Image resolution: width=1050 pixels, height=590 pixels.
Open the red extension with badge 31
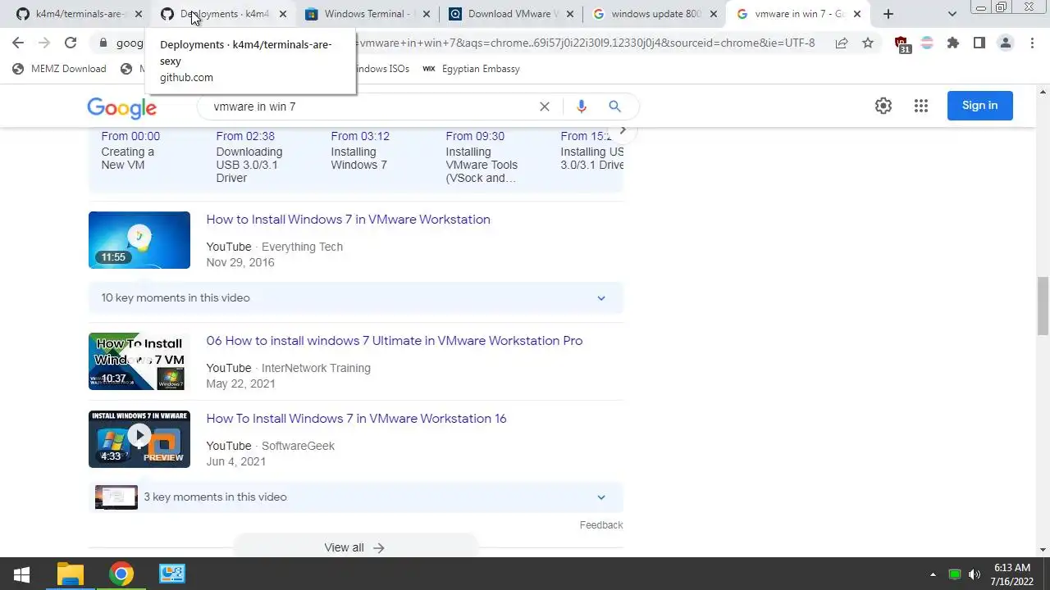[x=902, y=44]
